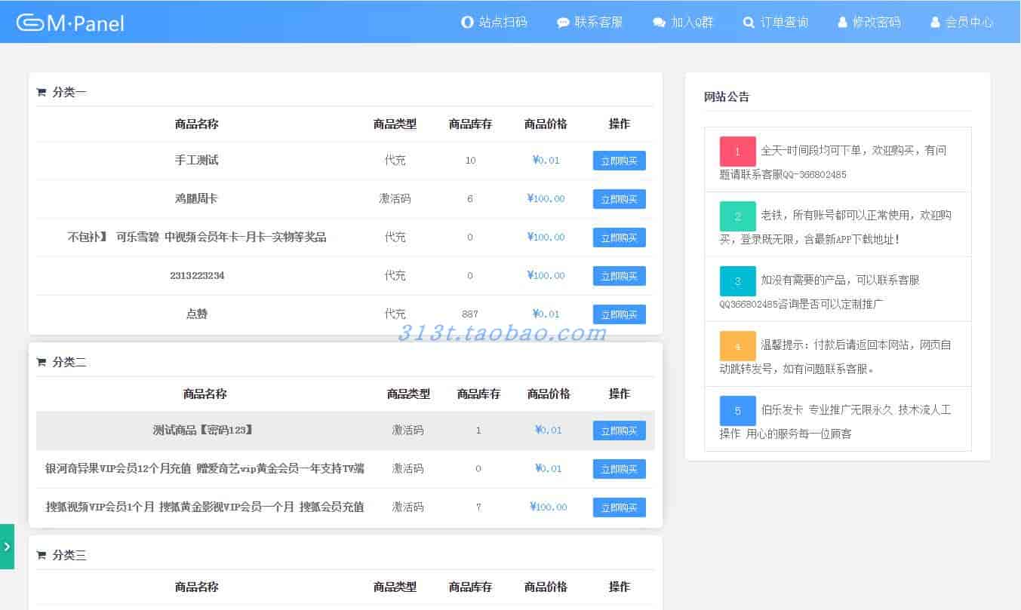Click the M·Panel logo
The width and height of the screenshot is (1021, 610).
[x=70, y=23]
